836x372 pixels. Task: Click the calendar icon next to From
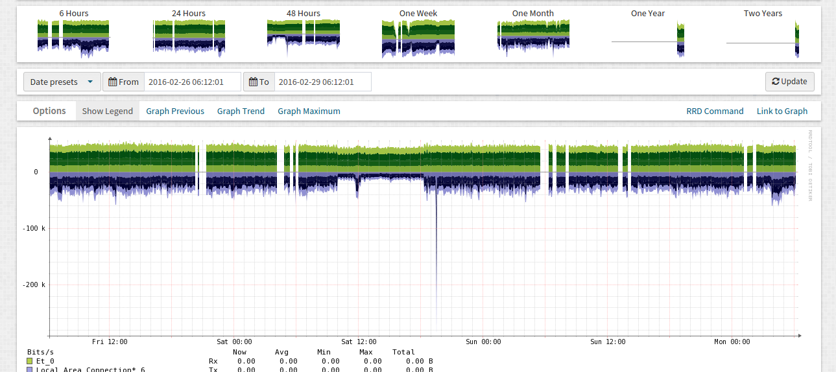[113, 82]
